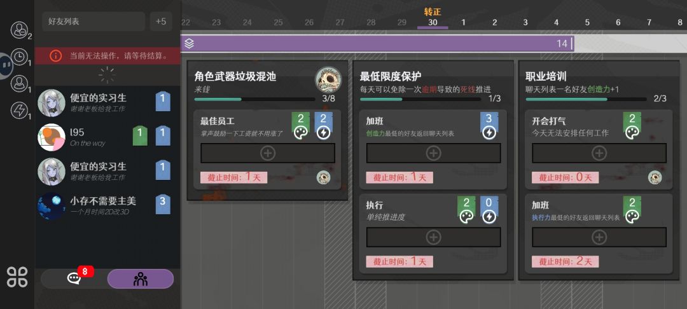The height and width of the screenshot is (309, 687).
Task: Select day 4 on the timeline
Action: click(x=556, y=22)
